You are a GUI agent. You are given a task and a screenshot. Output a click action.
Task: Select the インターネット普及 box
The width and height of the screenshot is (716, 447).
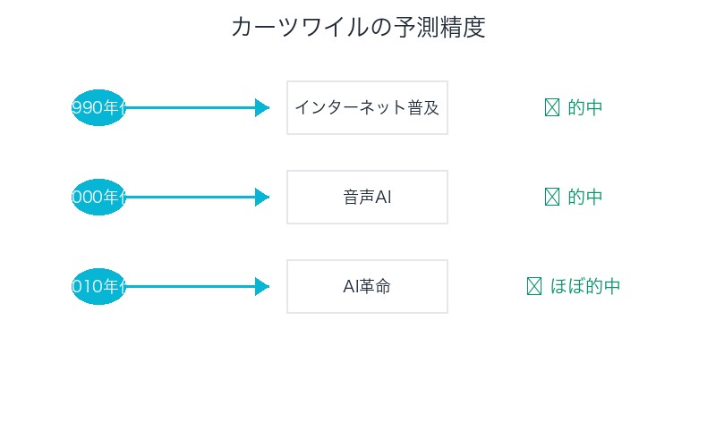pos(367,108)
